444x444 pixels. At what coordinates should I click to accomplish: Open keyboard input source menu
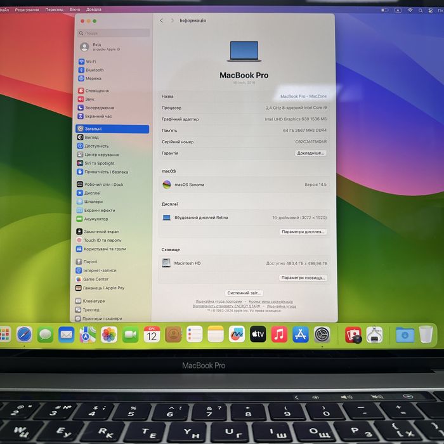tap(398, 10)
